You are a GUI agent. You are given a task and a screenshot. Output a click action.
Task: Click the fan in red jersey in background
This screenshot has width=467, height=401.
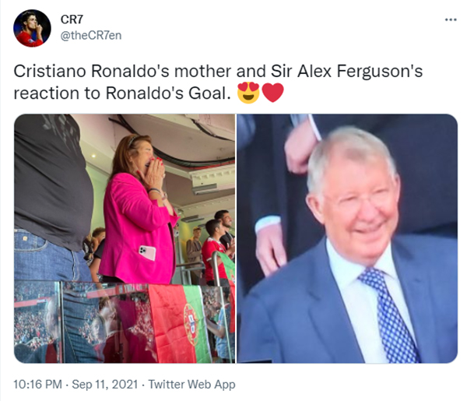(x=213, y=253)
